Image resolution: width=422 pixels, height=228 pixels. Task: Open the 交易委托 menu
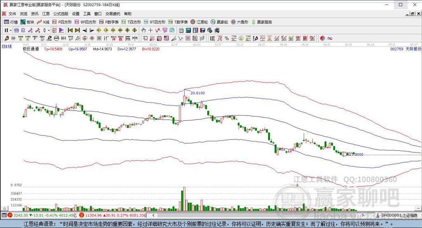113,14
